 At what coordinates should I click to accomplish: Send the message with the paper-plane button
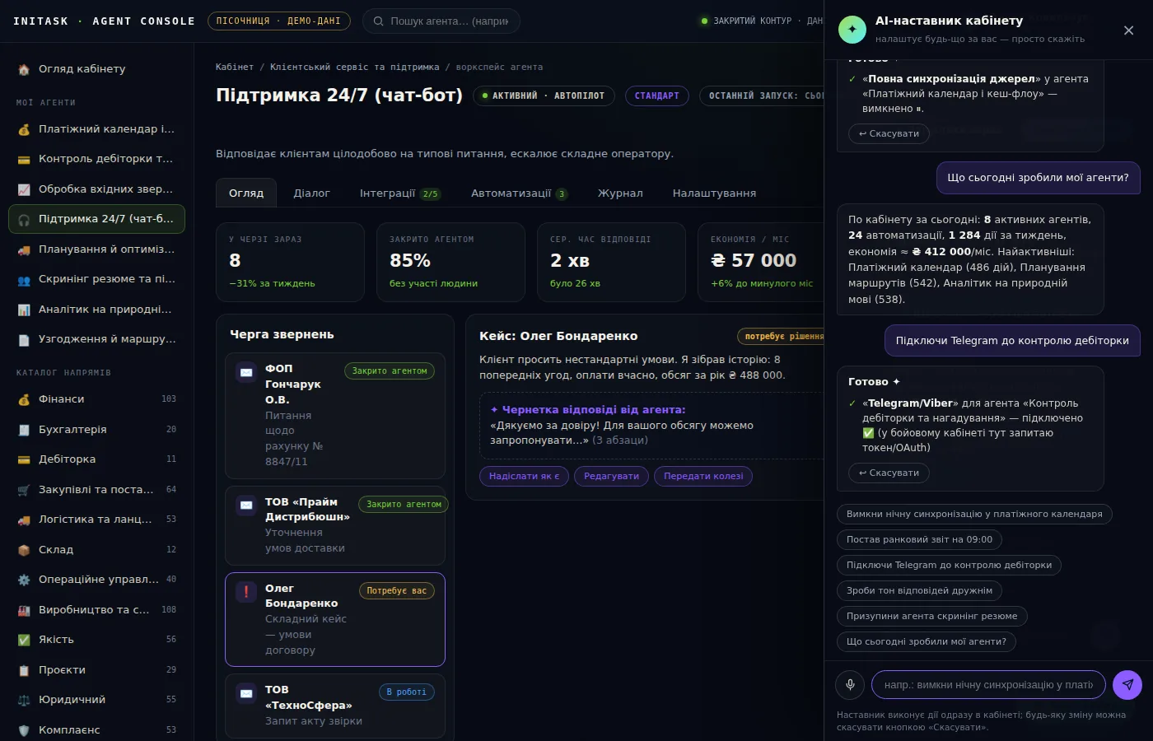1127,684
